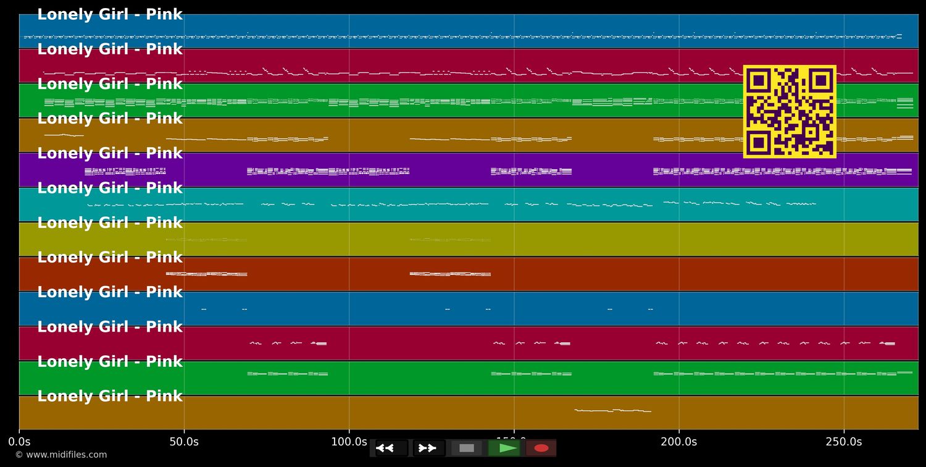The image size is (926, 467).
Task: Select the bottom orange track's title label
Action: pos(110,396)
